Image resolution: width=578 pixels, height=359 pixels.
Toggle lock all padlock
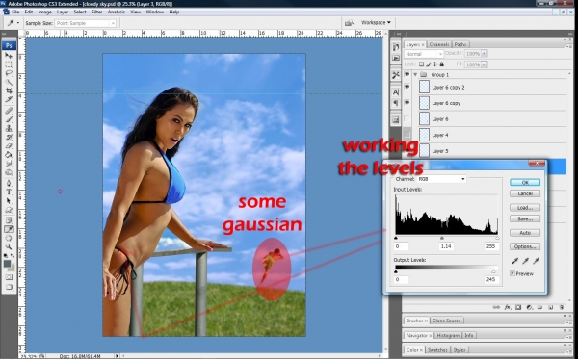pyautogui.click(x=441, y=64)
